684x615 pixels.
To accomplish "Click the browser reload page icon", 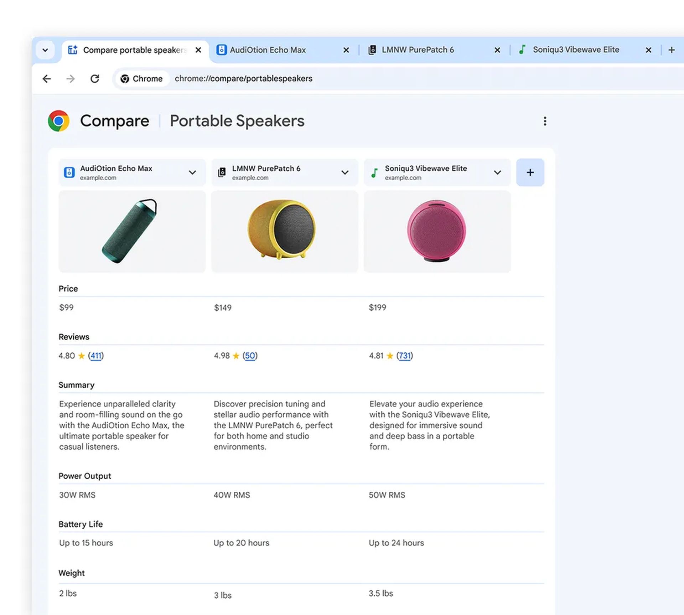I will [x=94, y=78].
